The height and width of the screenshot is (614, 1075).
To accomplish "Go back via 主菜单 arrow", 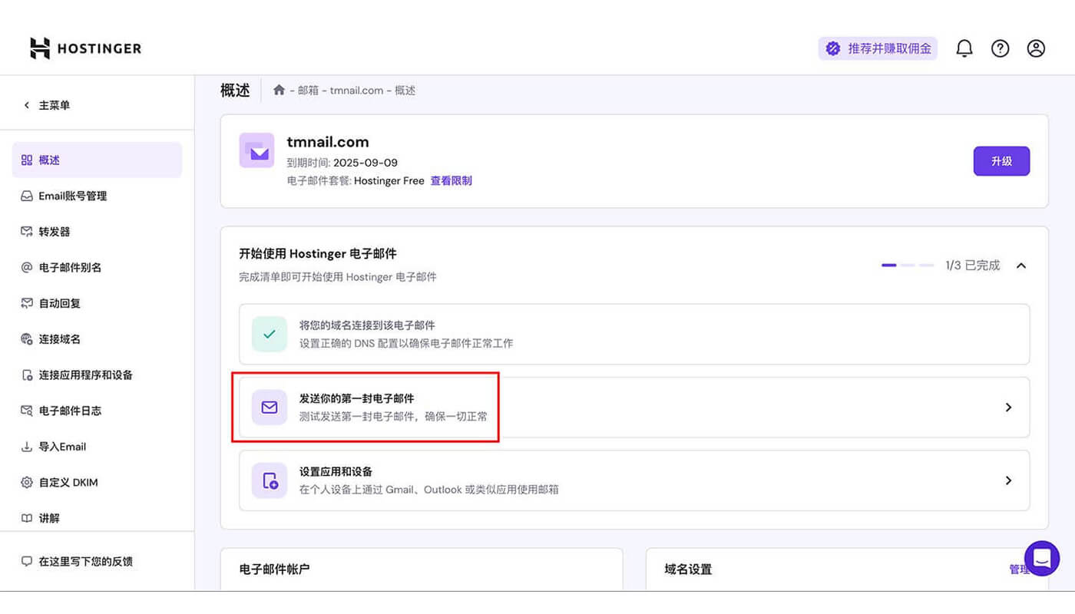I will tap(46, 105).
